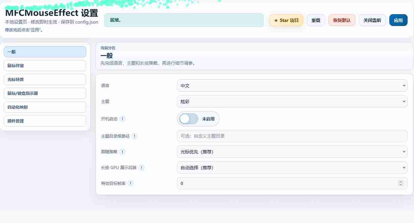414x223 pixels.
Task: Click the 关闭监听 button
Action: coord(372,20)
